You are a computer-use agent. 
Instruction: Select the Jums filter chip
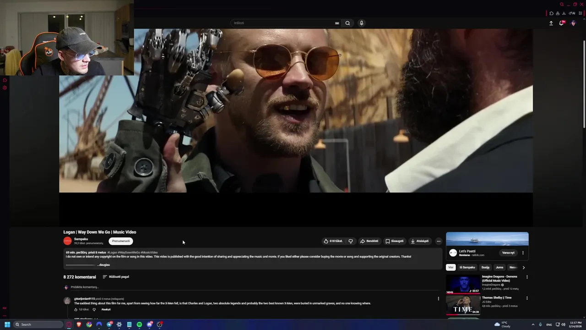(499, 267)
